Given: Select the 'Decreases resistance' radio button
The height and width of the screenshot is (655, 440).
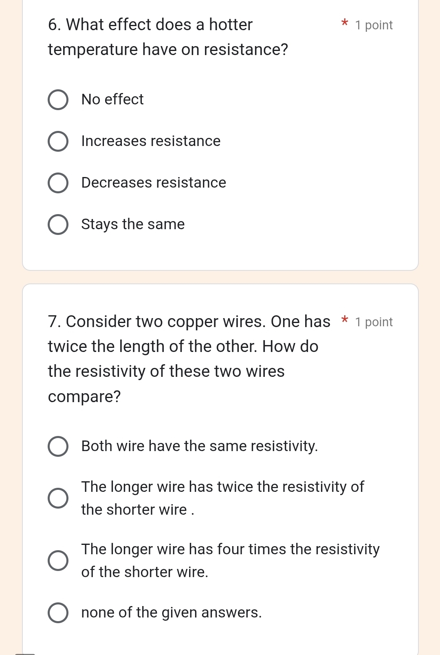Looking at the screenshot, I should pos(58,183).
